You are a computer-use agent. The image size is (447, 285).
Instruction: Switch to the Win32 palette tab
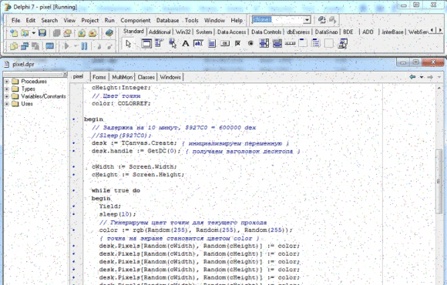[x=183, y=32]
